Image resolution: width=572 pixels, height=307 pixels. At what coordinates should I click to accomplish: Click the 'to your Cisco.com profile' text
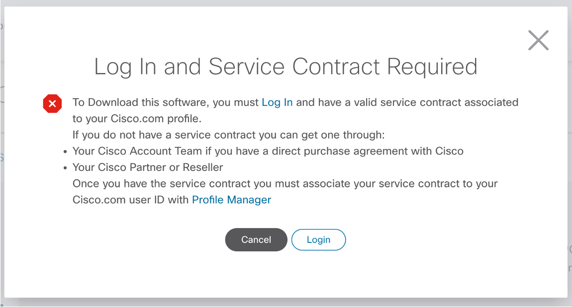pos(137,119)
